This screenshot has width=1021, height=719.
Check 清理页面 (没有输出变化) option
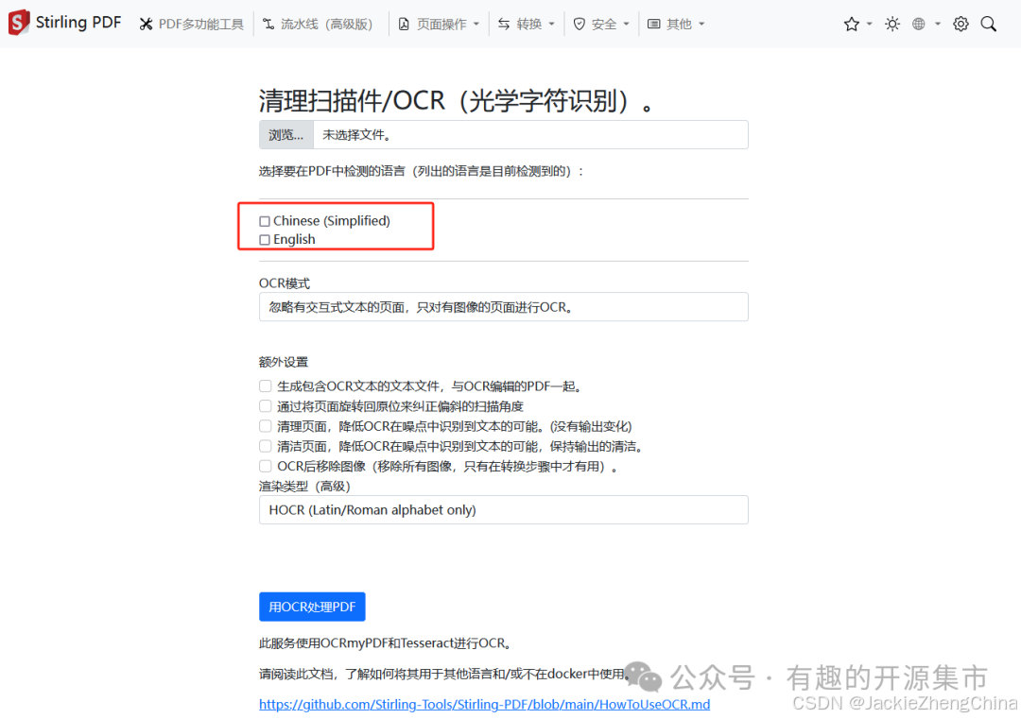point(265,426)
